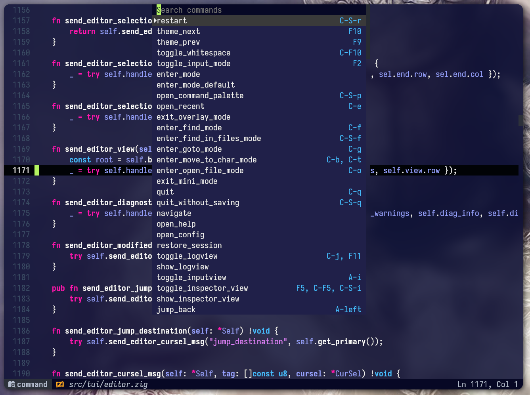This screenshot has width=530, height=395.
Task: Select theme_next from the command palette
Action: (x=178, y=31)
